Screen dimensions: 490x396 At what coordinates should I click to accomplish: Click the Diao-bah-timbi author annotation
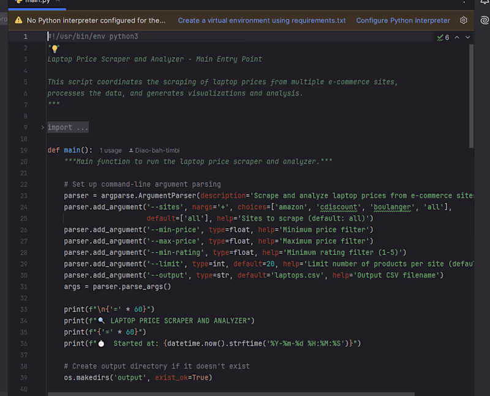pos(157,150)
